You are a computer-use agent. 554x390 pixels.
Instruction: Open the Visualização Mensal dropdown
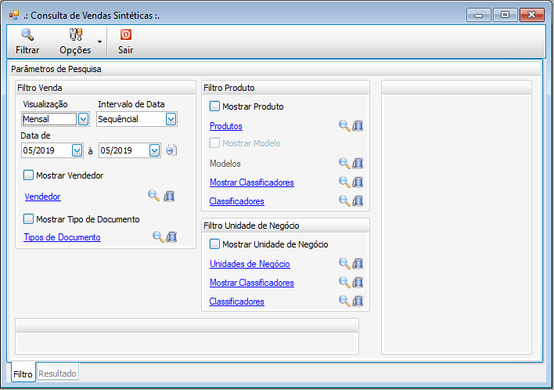tap(84, 119)
